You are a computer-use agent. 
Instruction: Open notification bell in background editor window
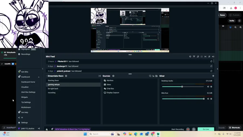point(239,21)
